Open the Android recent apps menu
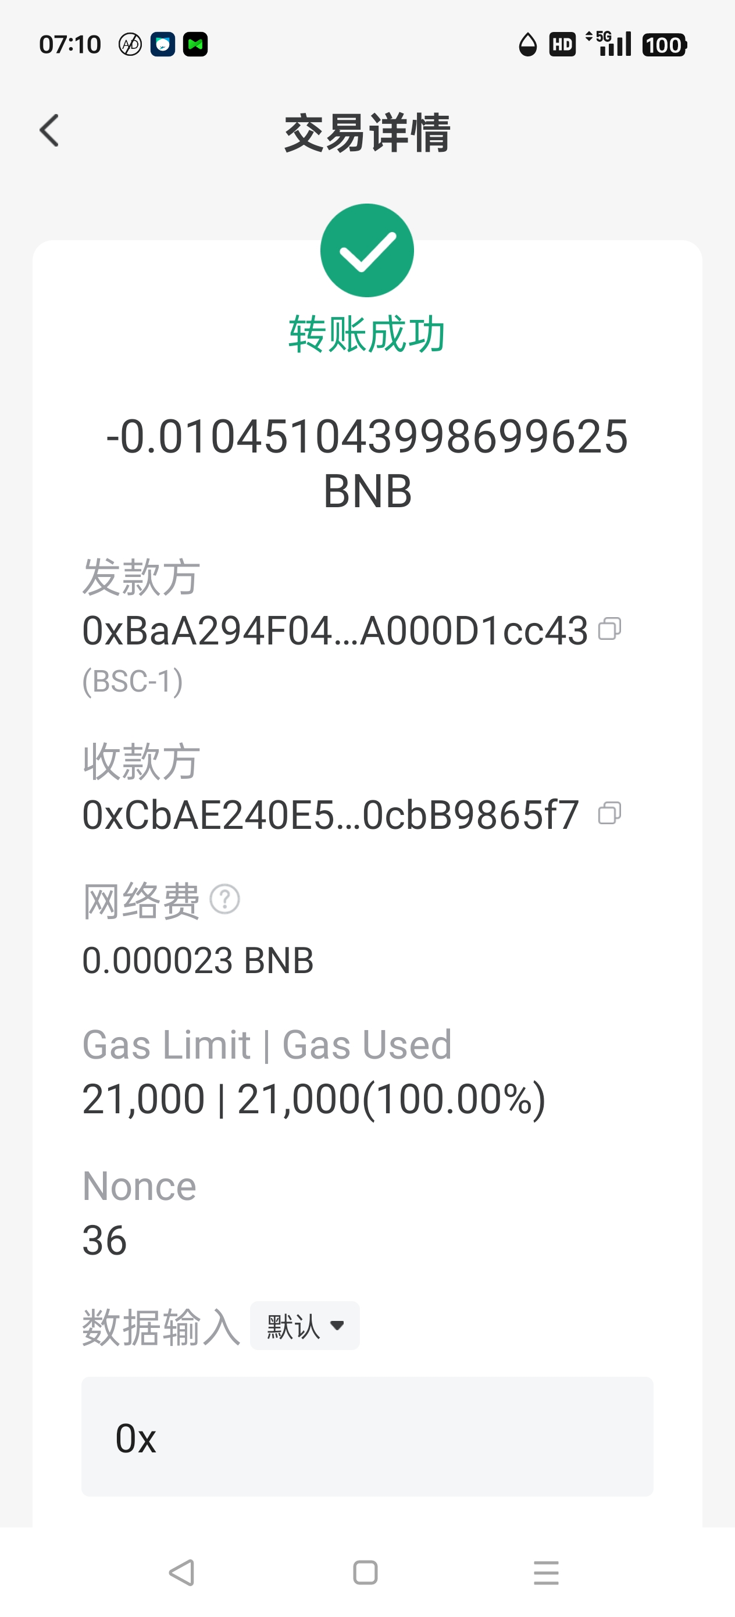The image size is (735, 1617). [545, 1572]
